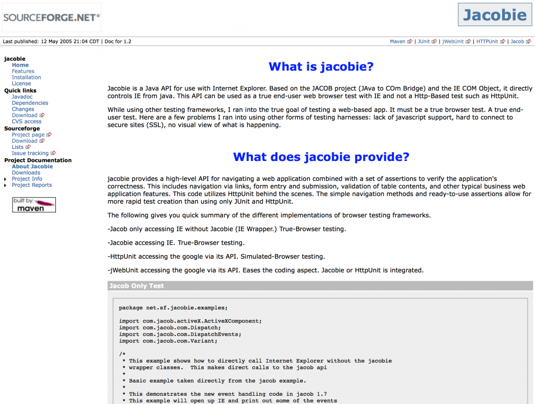The height and width of the screenshot is (404, 535).
Task: Click external icon by Sourceforge Download
Action: coord(42,141)
